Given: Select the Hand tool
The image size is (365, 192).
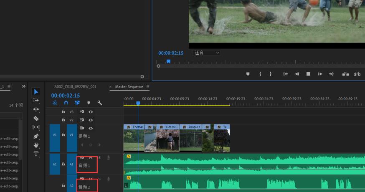Looking at the screenshot, I should (36, 145).
